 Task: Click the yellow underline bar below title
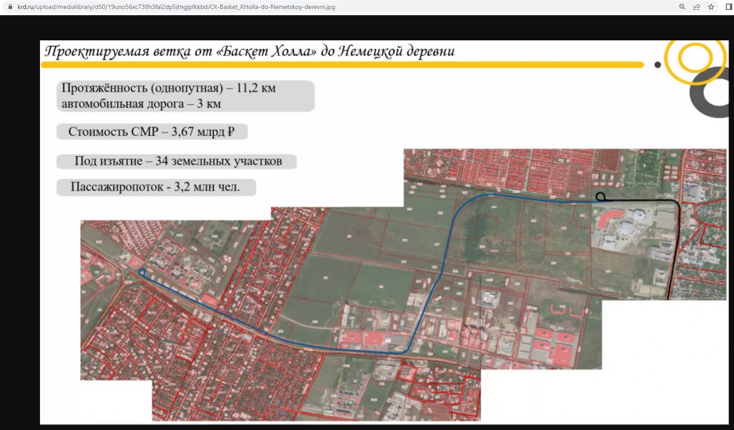(x=341, y=65)
